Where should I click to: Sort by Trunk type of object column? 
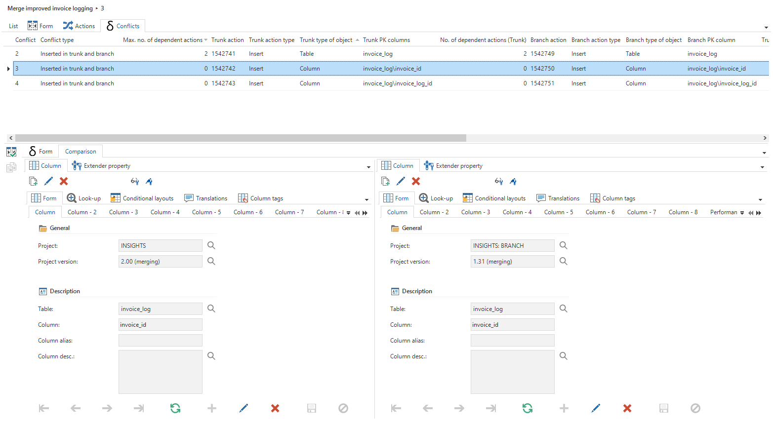(x=326, y=40)
